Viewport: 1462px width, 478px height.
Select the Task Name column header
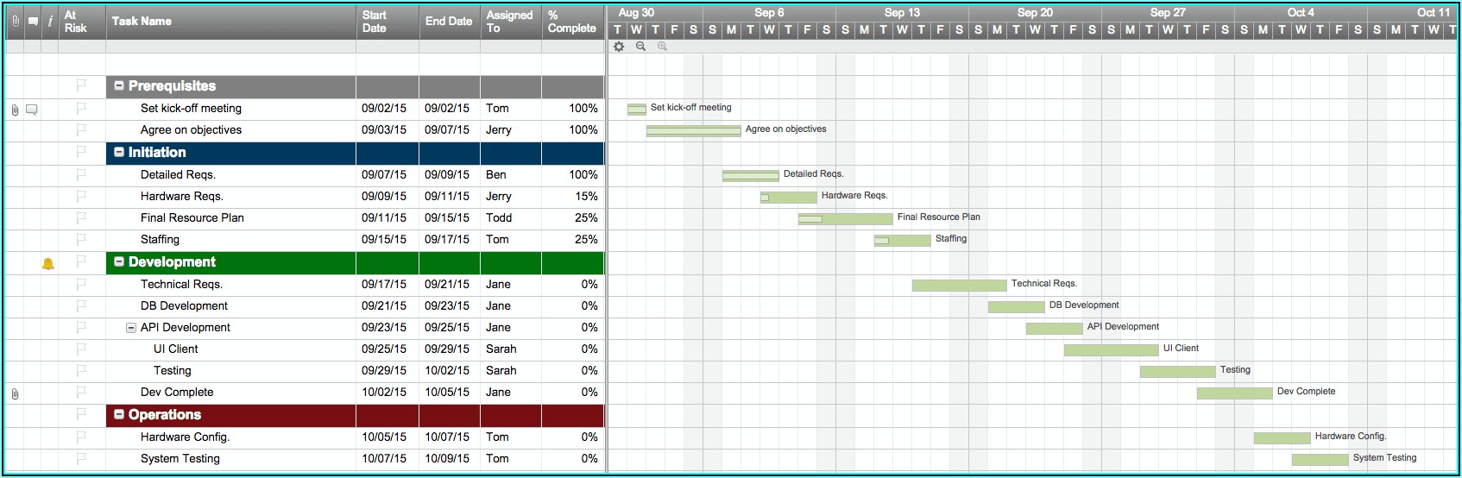[230, 21]
